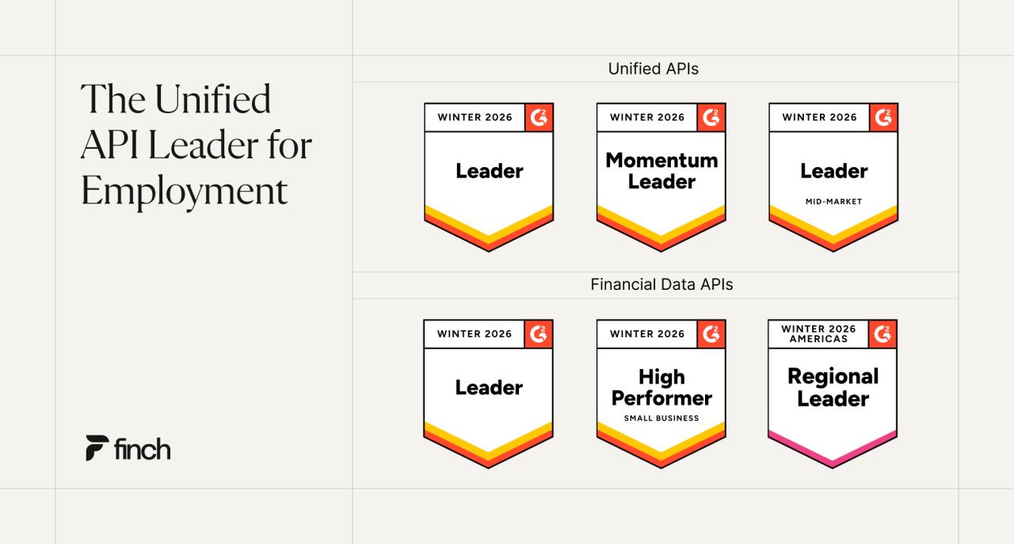Click the finch wordmark text
The image size is (1014, 544).
143,449
